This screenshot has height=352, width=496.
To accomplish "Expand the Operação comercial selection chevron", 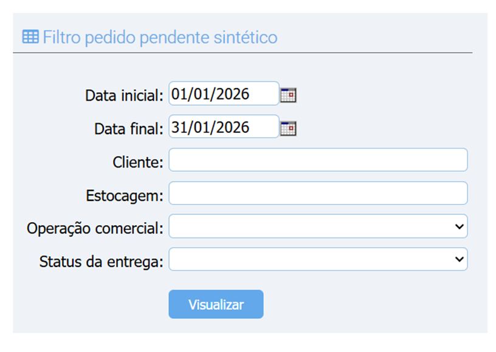I will (460, 226).
